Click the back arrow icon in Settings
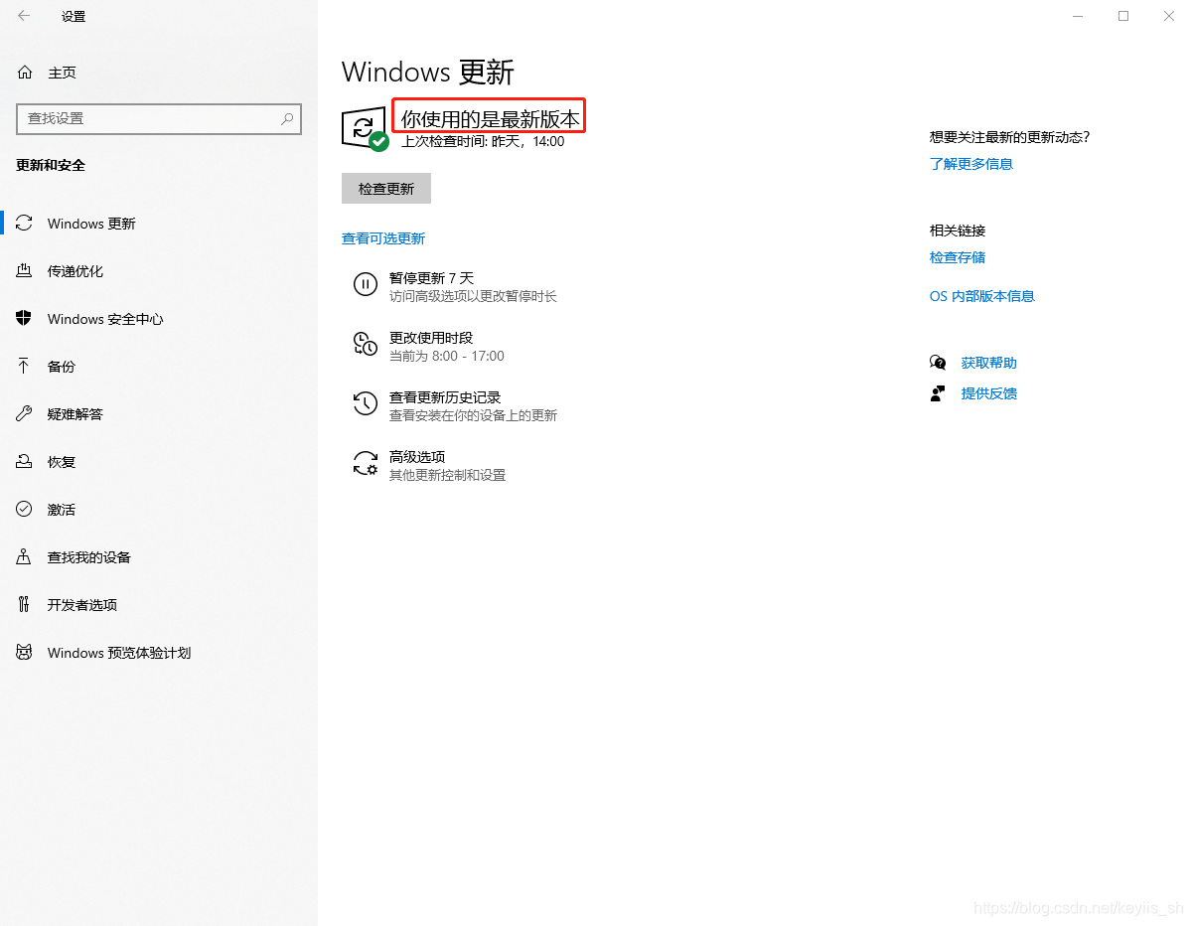The image size is (1192, 926). pos(24,16)
